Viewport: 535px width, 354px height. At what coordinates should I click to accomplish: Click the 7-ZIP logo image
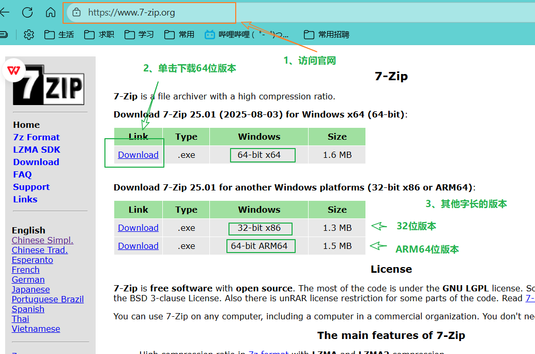(49, 85)
